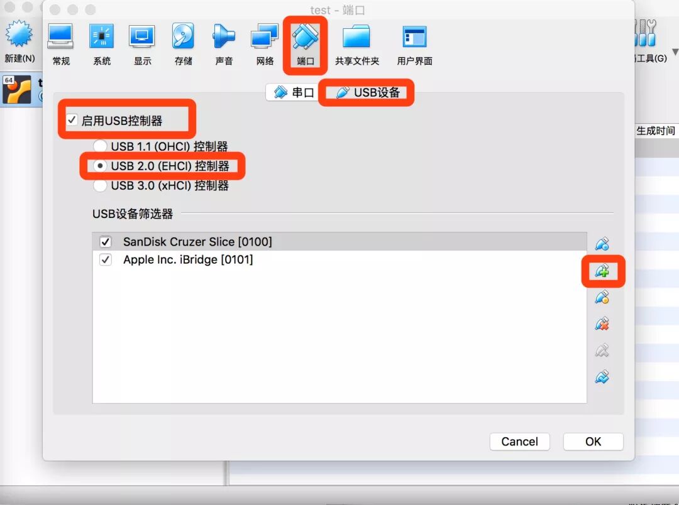The height and width of the screenshot is (505, 679).
Task: Add new empty USB filter icon
Action: point(602,244)
